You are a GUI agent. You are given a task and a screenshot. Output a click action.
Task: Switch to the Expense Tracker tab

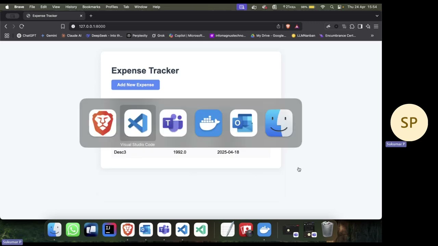54,16
